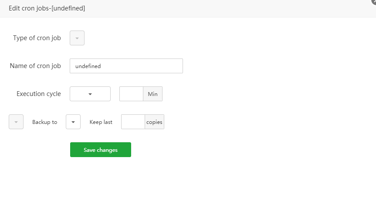Viewport: 376px width, 216px height.
Task: Select the Name of cron job label
Action: (x=35, y=66)
